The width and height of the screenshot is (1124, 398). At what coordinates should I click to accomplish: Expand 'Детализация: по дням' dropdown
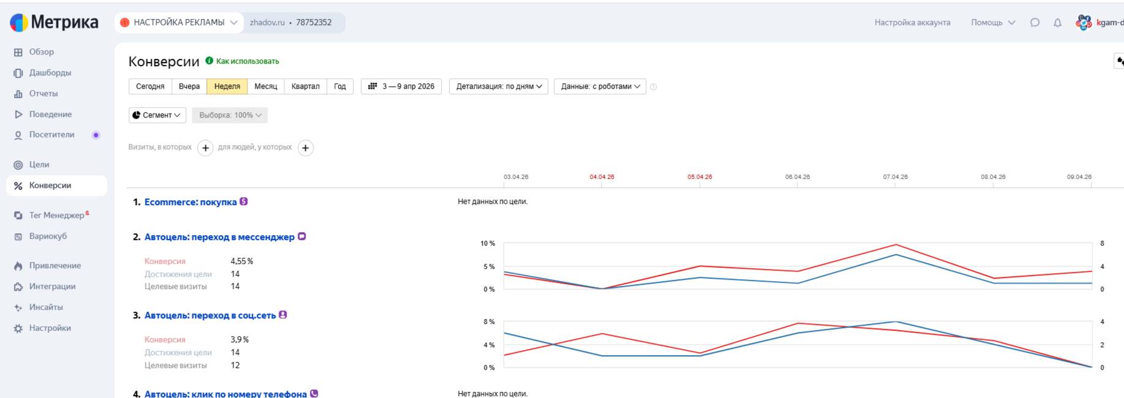499,86
